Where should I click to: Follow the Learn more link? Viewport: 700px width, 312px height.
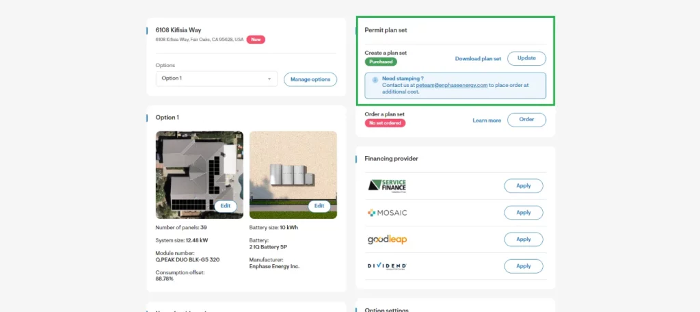point(486,120)
